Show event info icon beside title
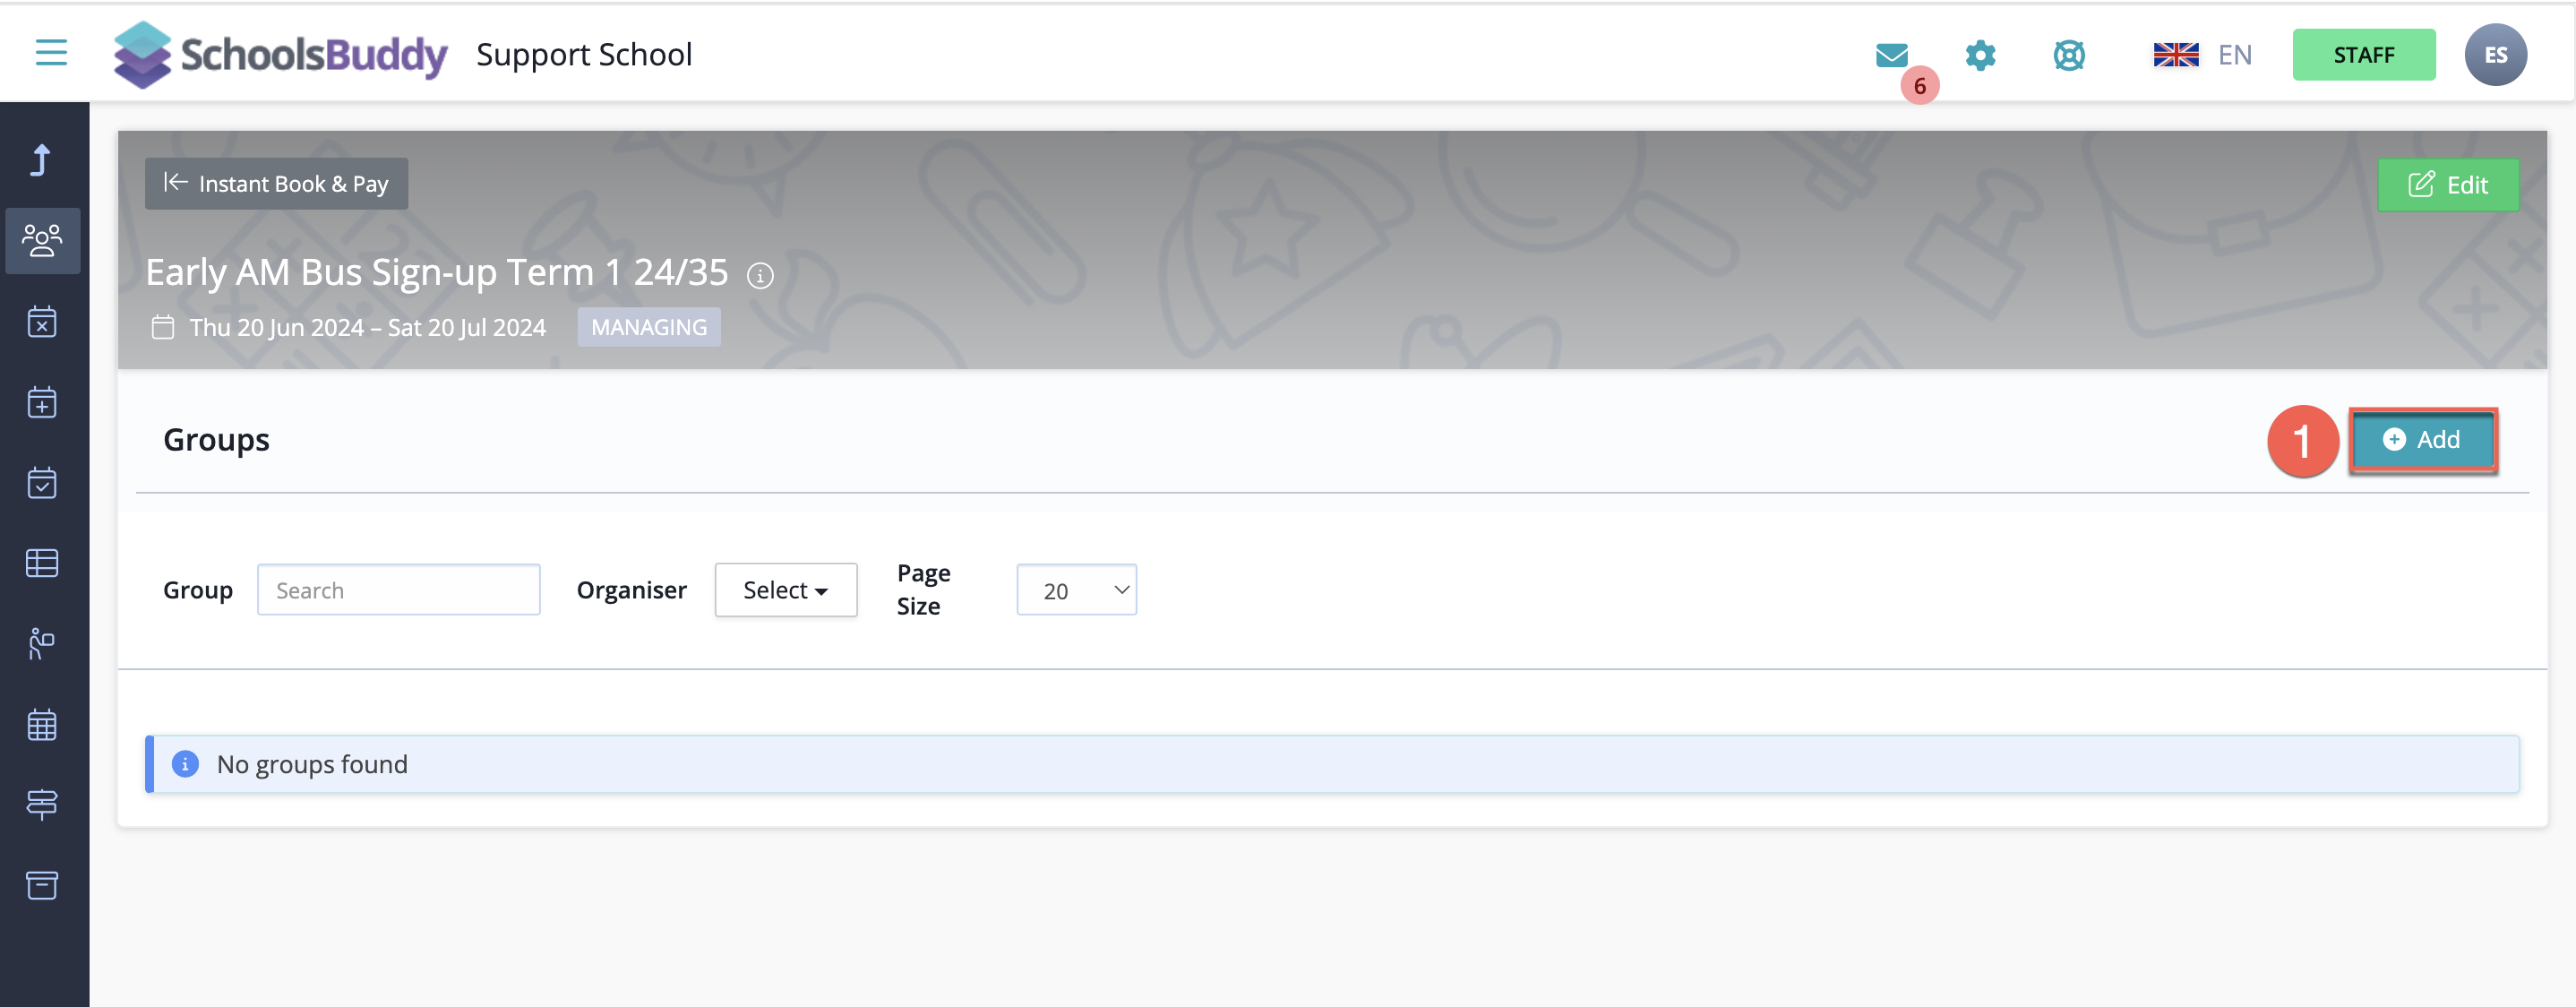 [x=760, y=275]
